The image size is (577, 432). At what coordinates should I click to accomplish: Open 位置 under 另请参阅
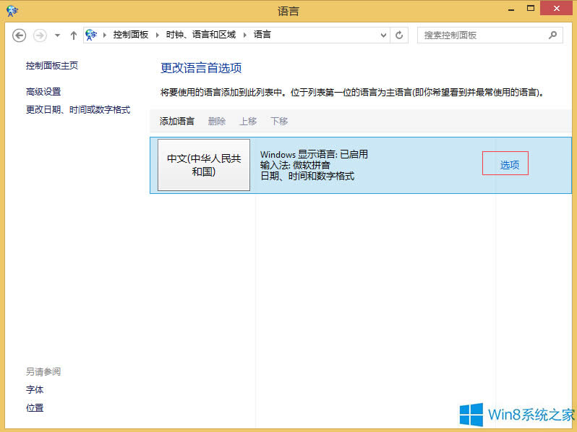click(x=35, y=407)
